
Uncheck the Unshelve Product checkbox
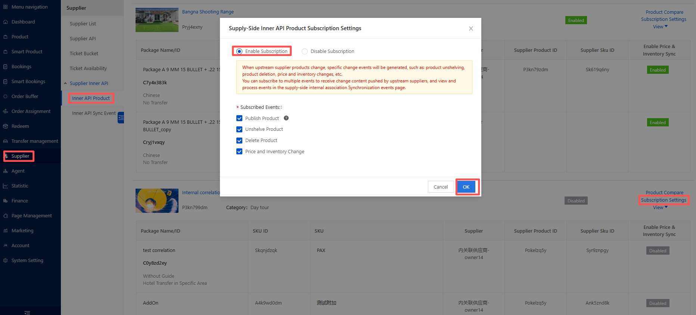(x=239, y=129)
